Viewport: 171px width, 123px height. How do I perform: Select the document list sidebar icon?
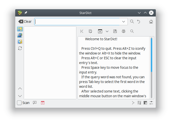click(x=20, y=35)
